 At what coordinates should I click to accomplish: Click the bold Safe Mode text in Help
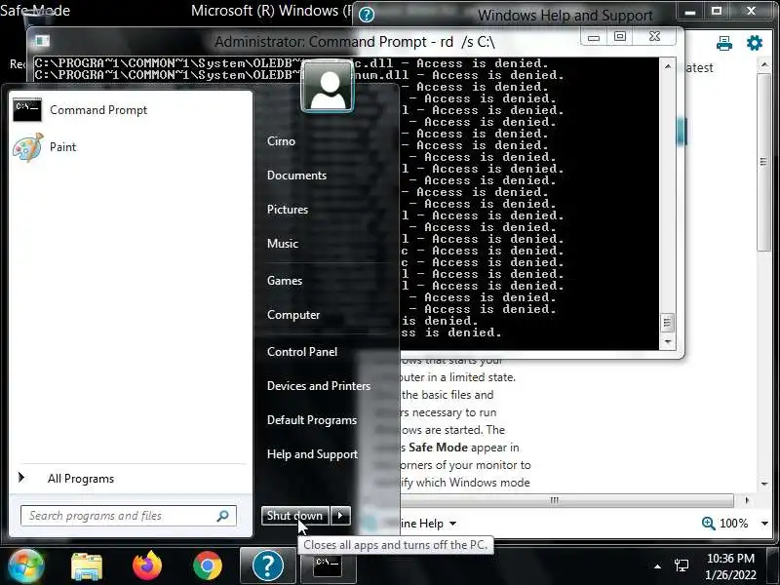click(438, 448)
